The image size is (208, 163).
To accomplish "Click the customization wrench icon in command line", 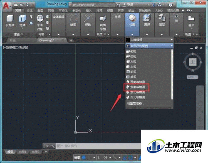I will tap(53, 146).
